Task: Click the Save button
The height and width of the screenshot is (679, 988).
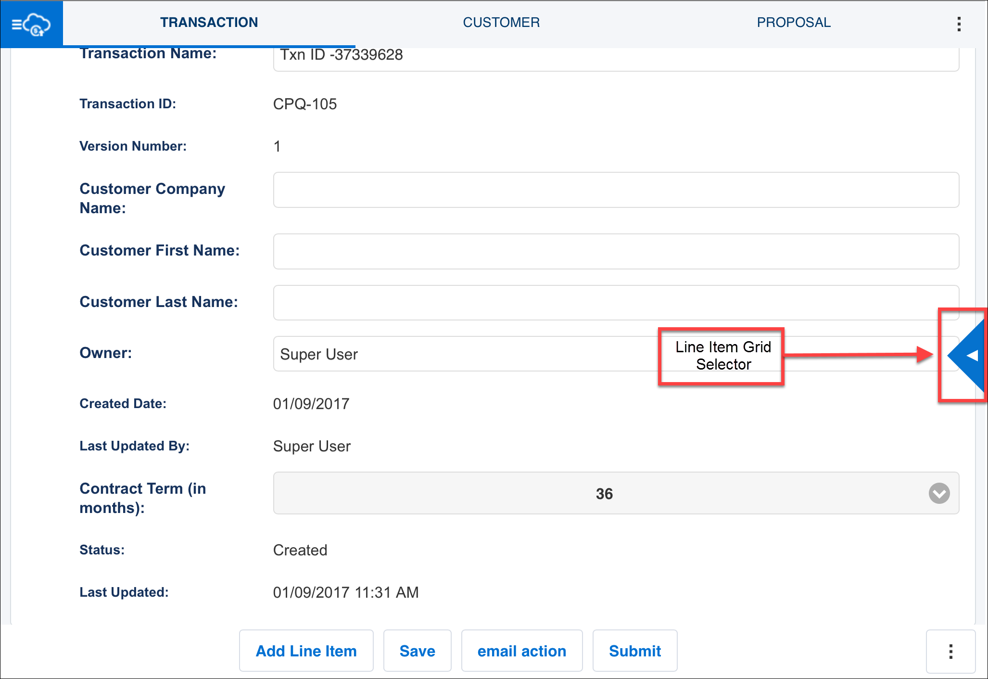Action: coord(417,651)
